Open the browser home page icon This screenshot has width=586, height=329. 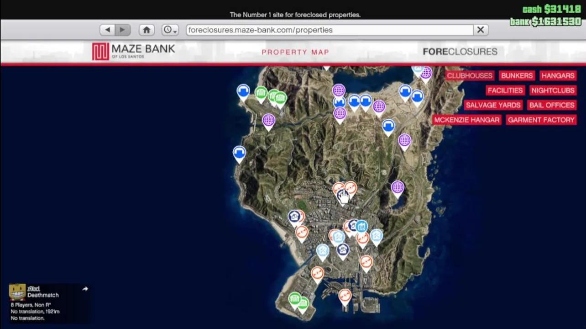(146, 30)
